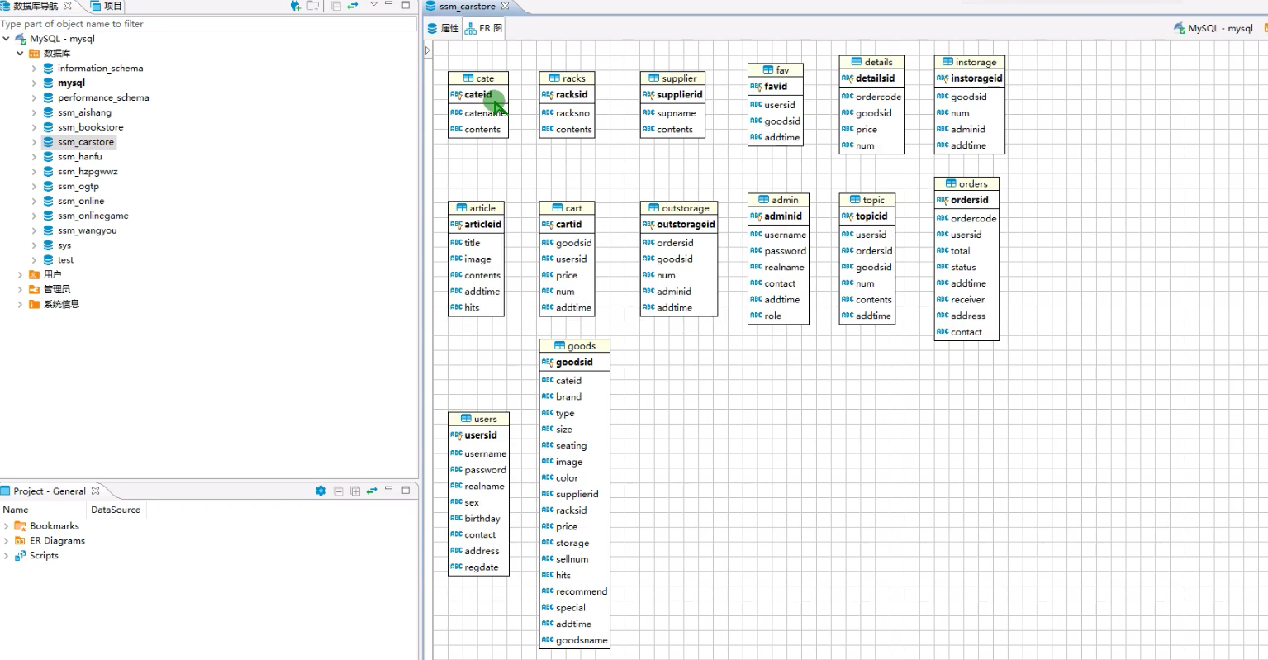Image resolution: width=1268 pixels, height=660 pixels.
Task: Click the 管理员 administer folder icon
Action: pos(34,289)
